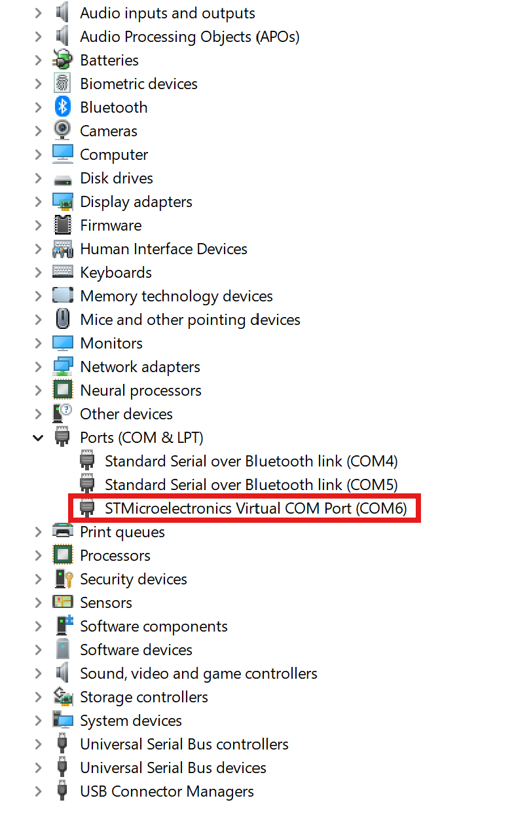Image resolution: width=512 pixels, height=815 pixels.
Task: Select Standard Serial over Bluetooth link (COM4)
Action: pos(251,461)
